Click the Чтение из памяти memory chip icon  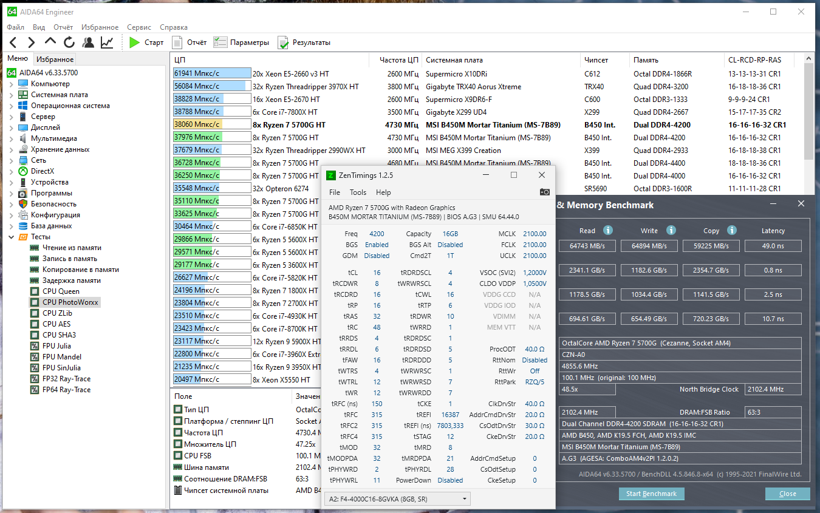(x=35, y=248)
